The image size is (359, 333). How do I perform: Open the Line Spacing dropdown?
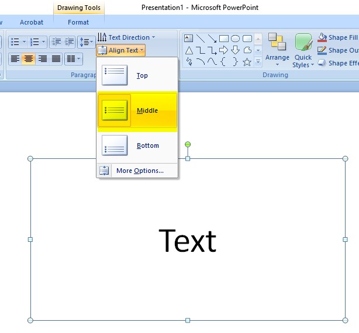[x=86, y=42]
